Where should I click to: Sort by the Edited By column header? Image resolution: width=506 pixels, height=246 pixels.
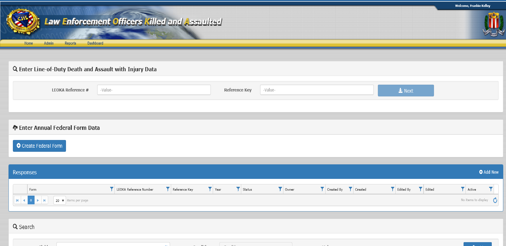(404, 190)
